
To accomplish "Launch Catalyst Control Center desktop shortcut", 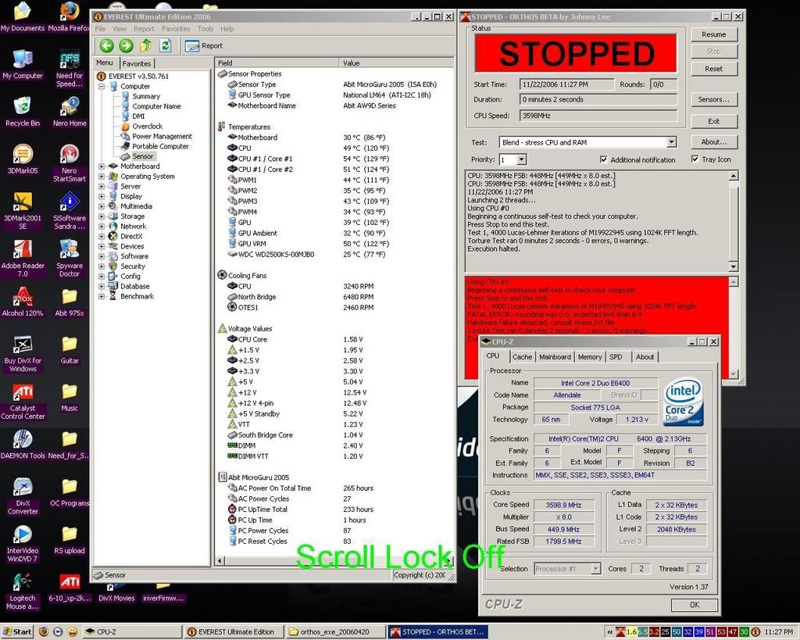I will (23, 401).
